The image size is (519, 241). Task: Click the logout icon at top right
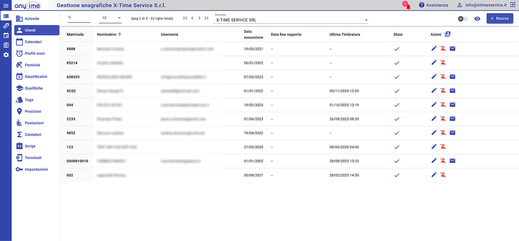tap(512, 5)
